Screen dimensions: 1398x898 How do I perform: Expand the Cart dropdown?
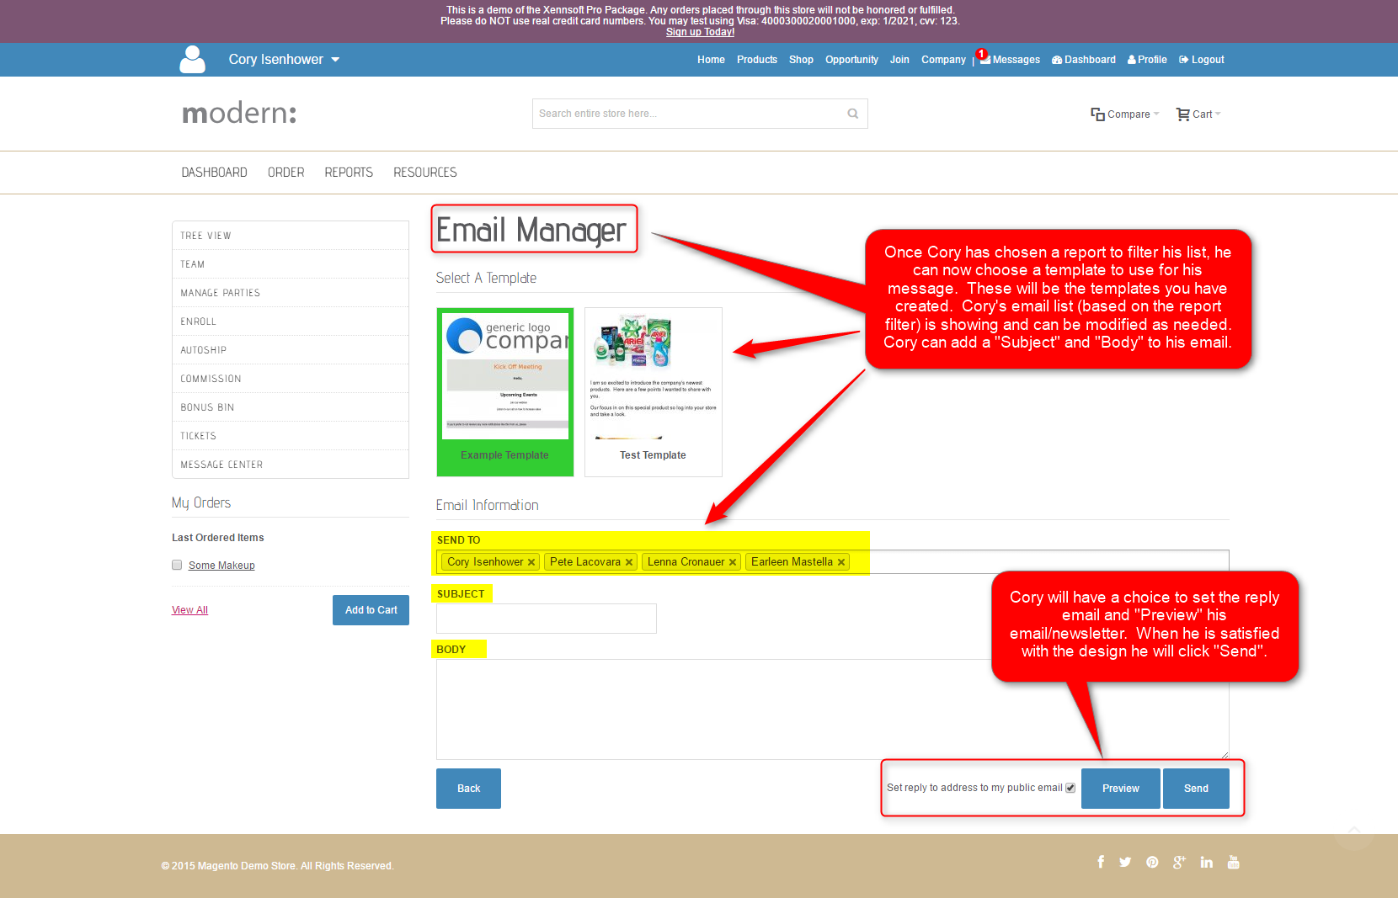coord(1198,114)
